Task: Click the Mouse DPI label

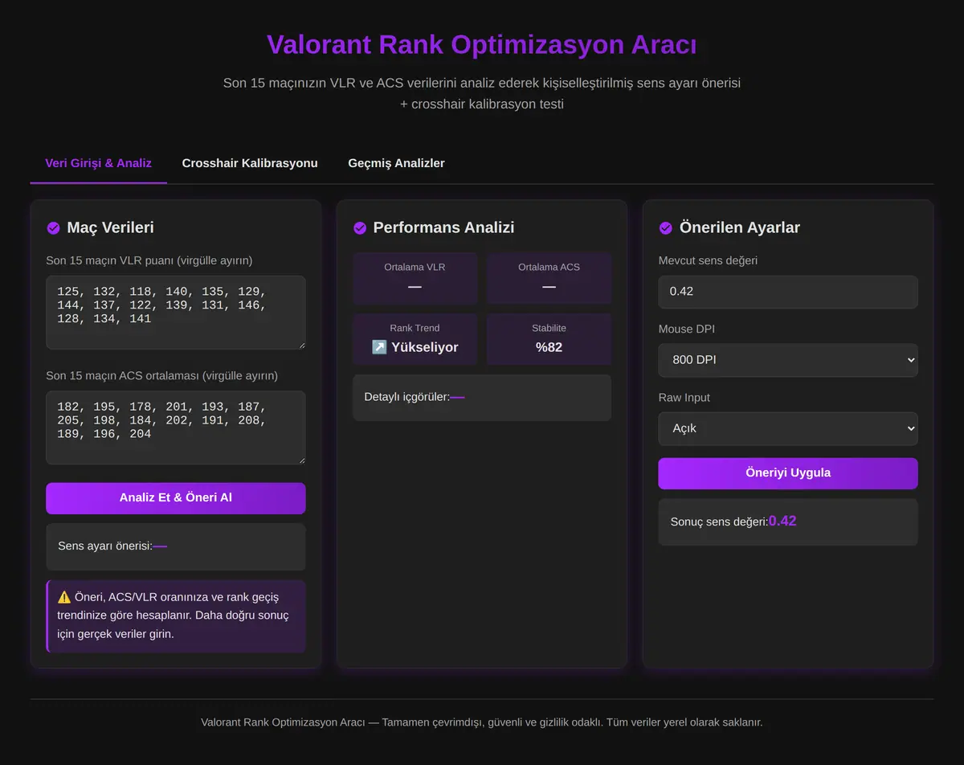Action: coord(687,329)
